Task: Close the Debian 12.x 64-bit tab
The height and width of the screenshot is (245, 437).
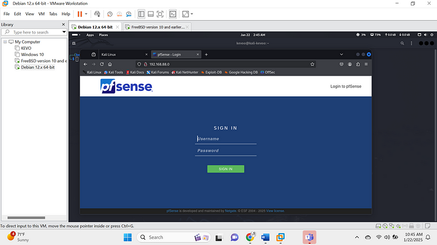Action: click(117, 27)
